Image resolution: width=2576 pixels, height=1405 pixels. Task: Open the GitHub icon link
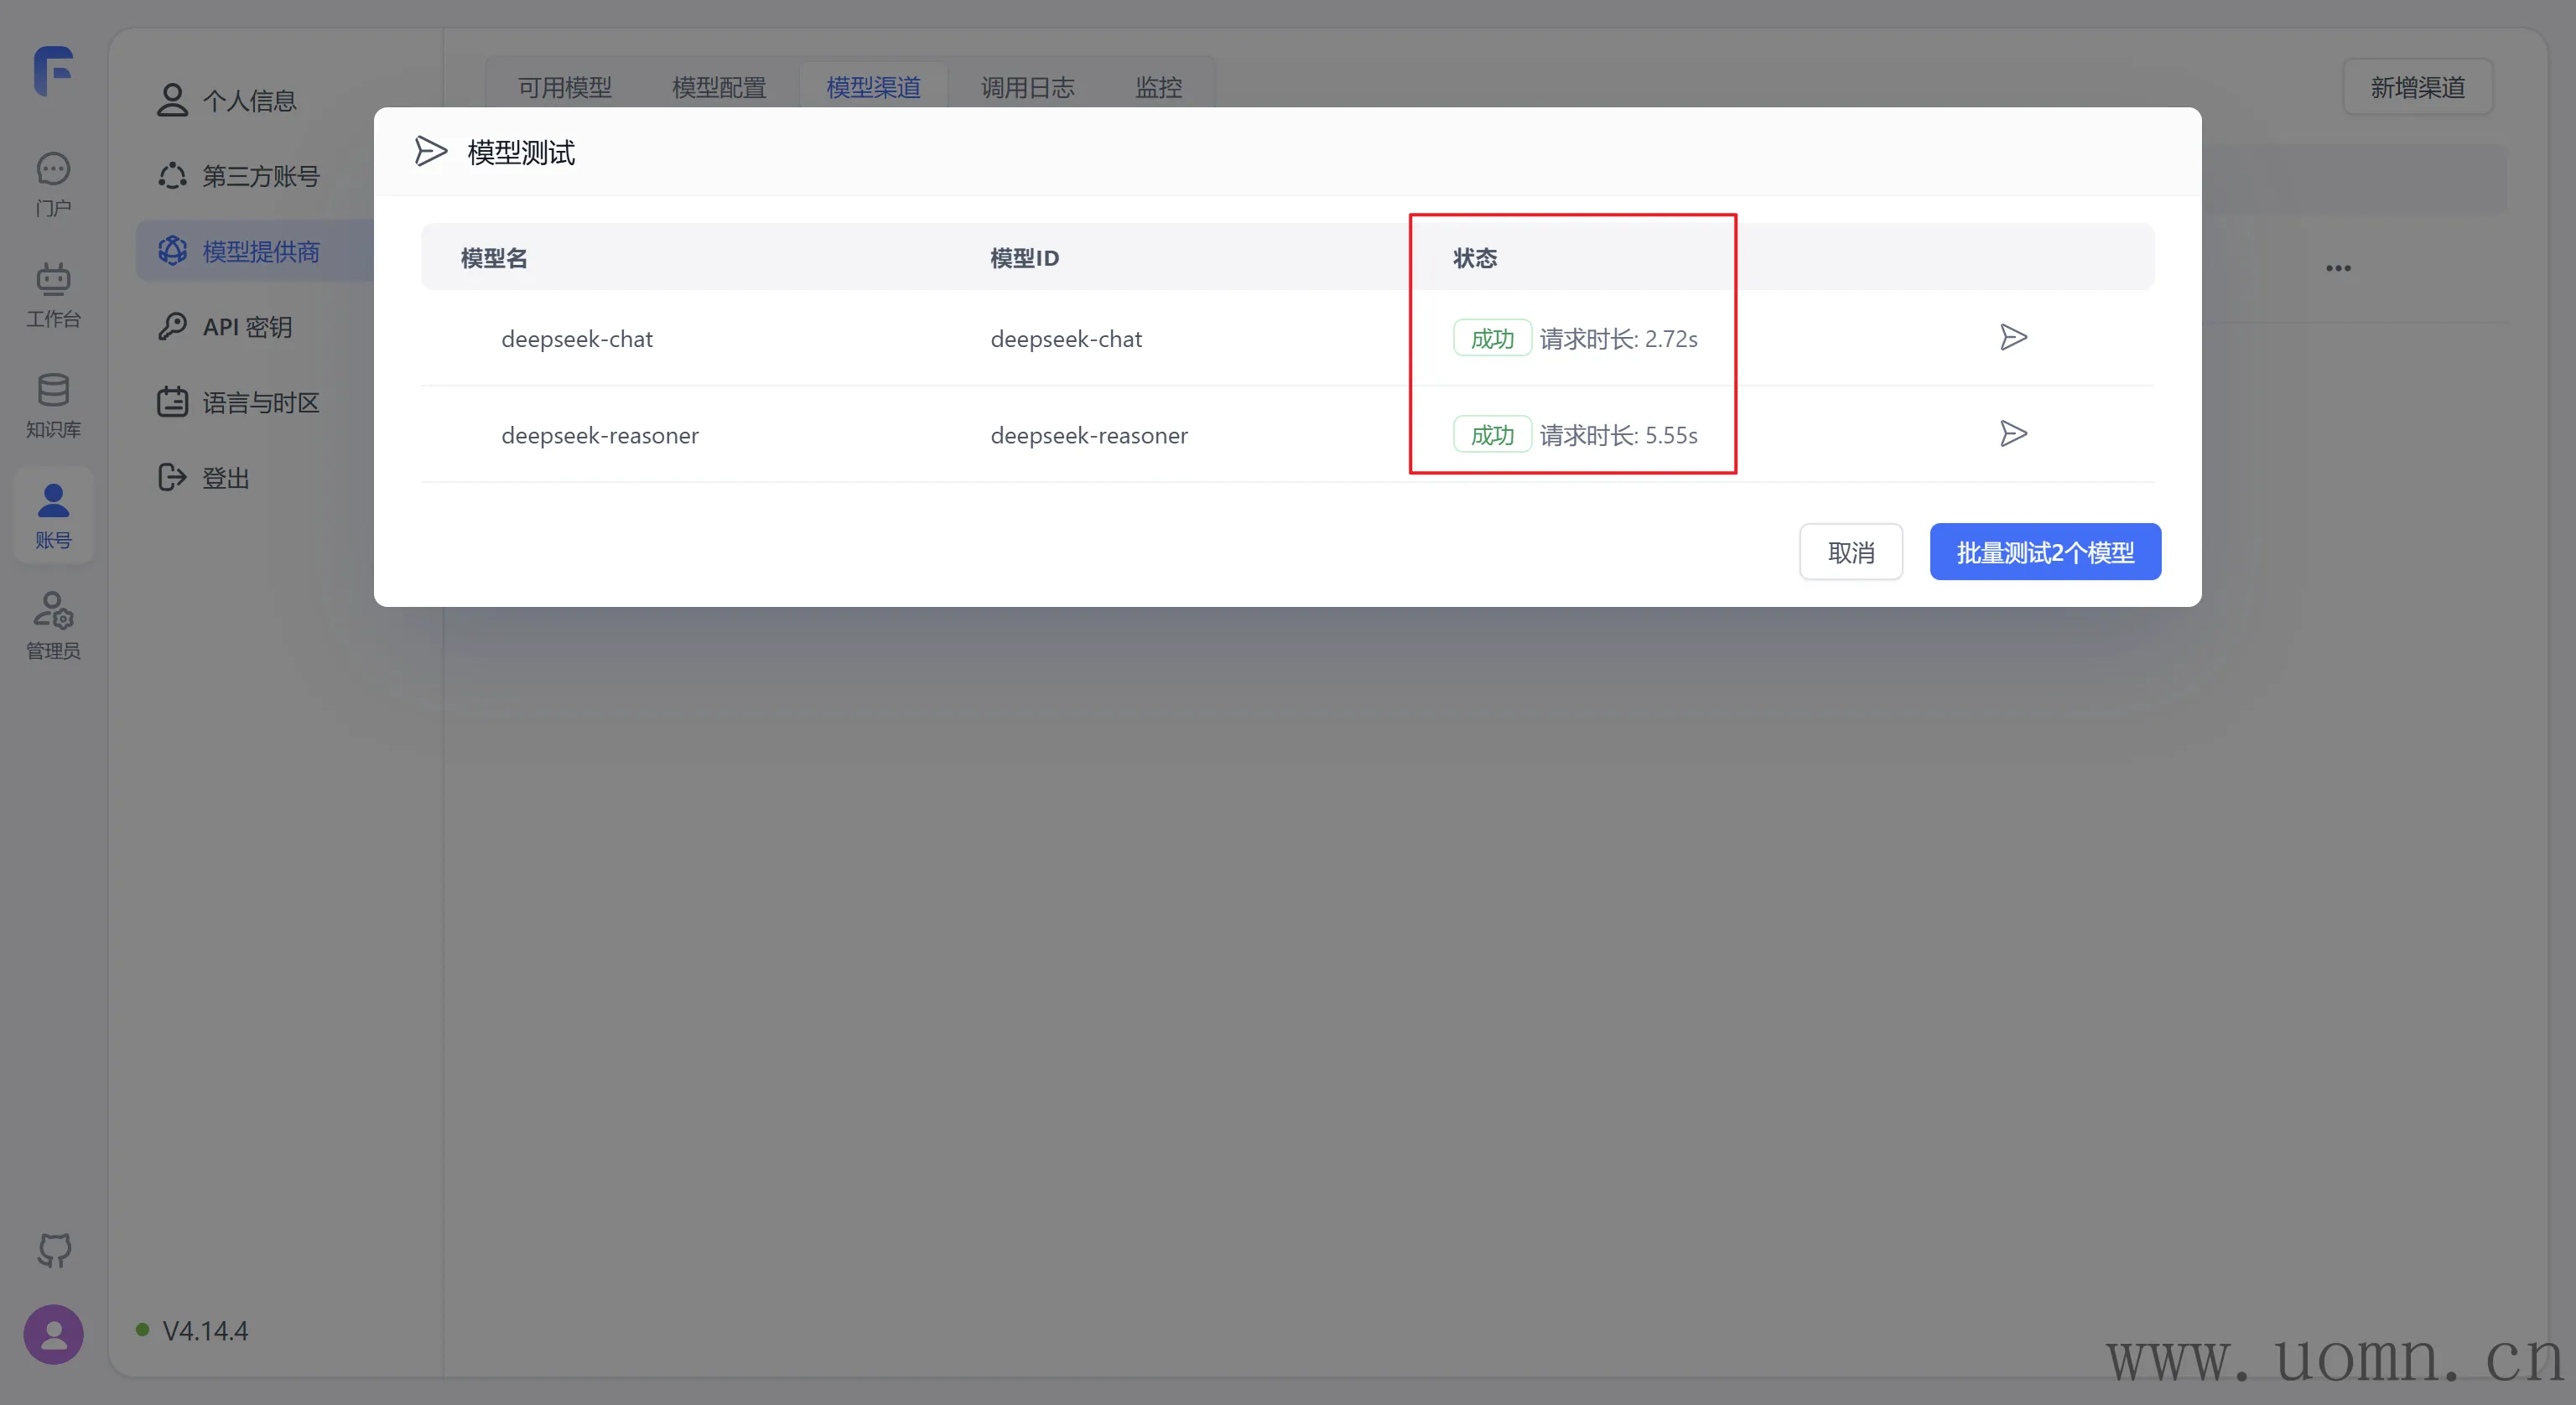pos(54,1250)
